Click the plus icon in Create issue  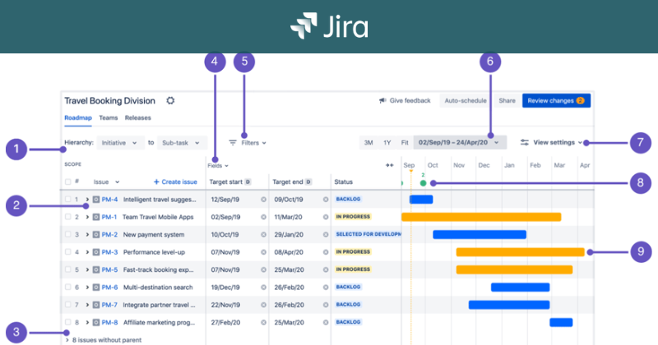pos(156,182)
